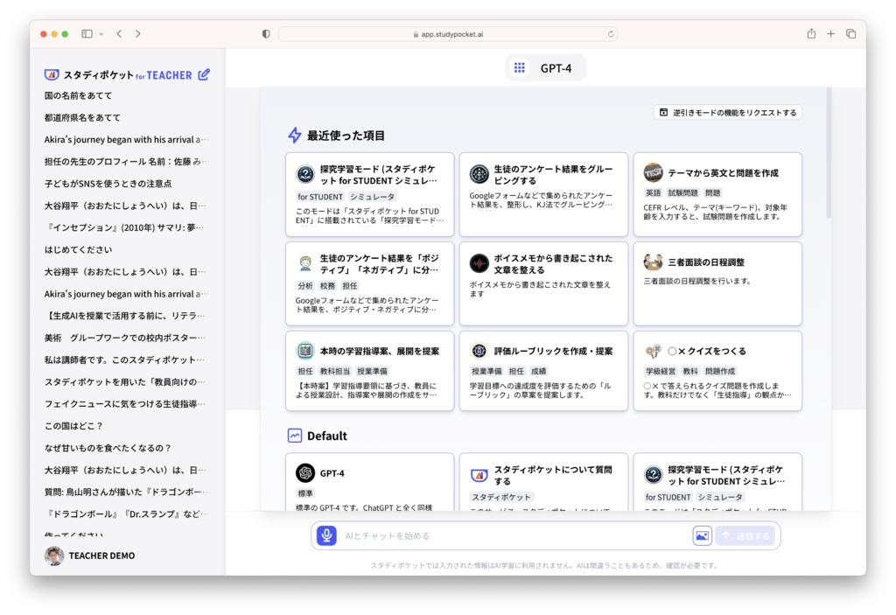Click the Safari share icon
The image size is (896, 615).
point(811,34)
